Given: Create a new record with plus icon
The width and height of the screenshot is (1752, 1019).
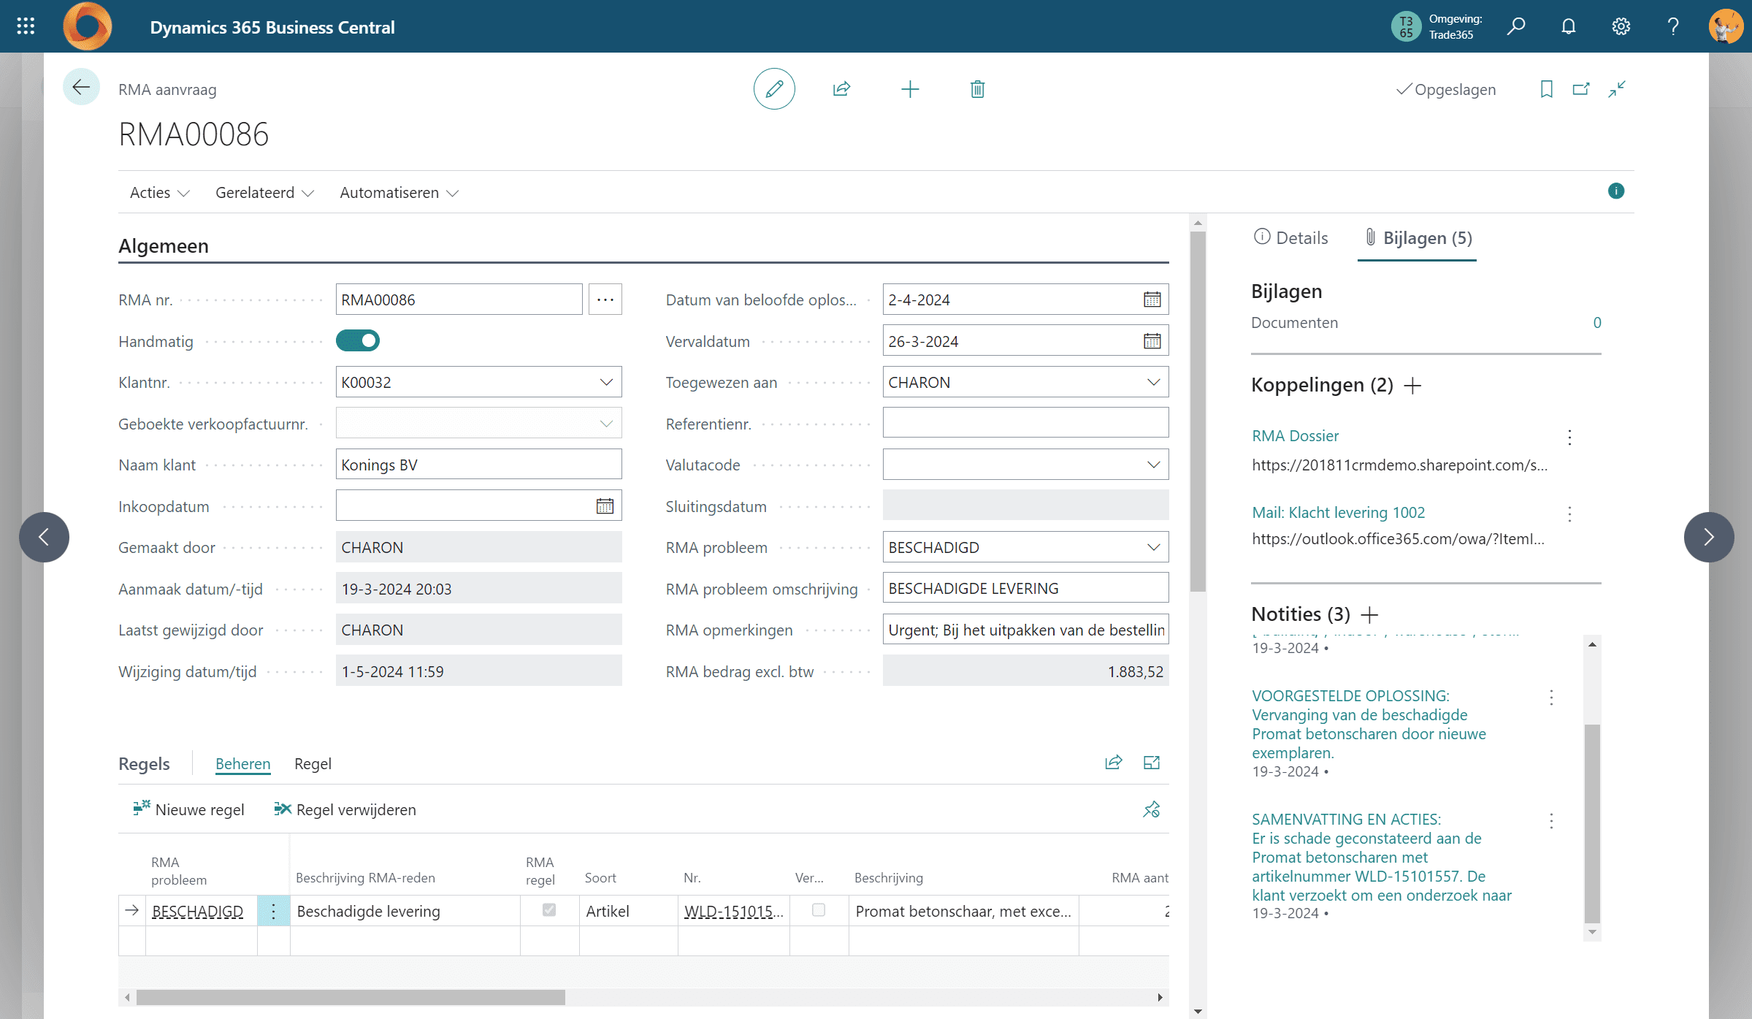Looking at the screenshot, I should point(910,89).
